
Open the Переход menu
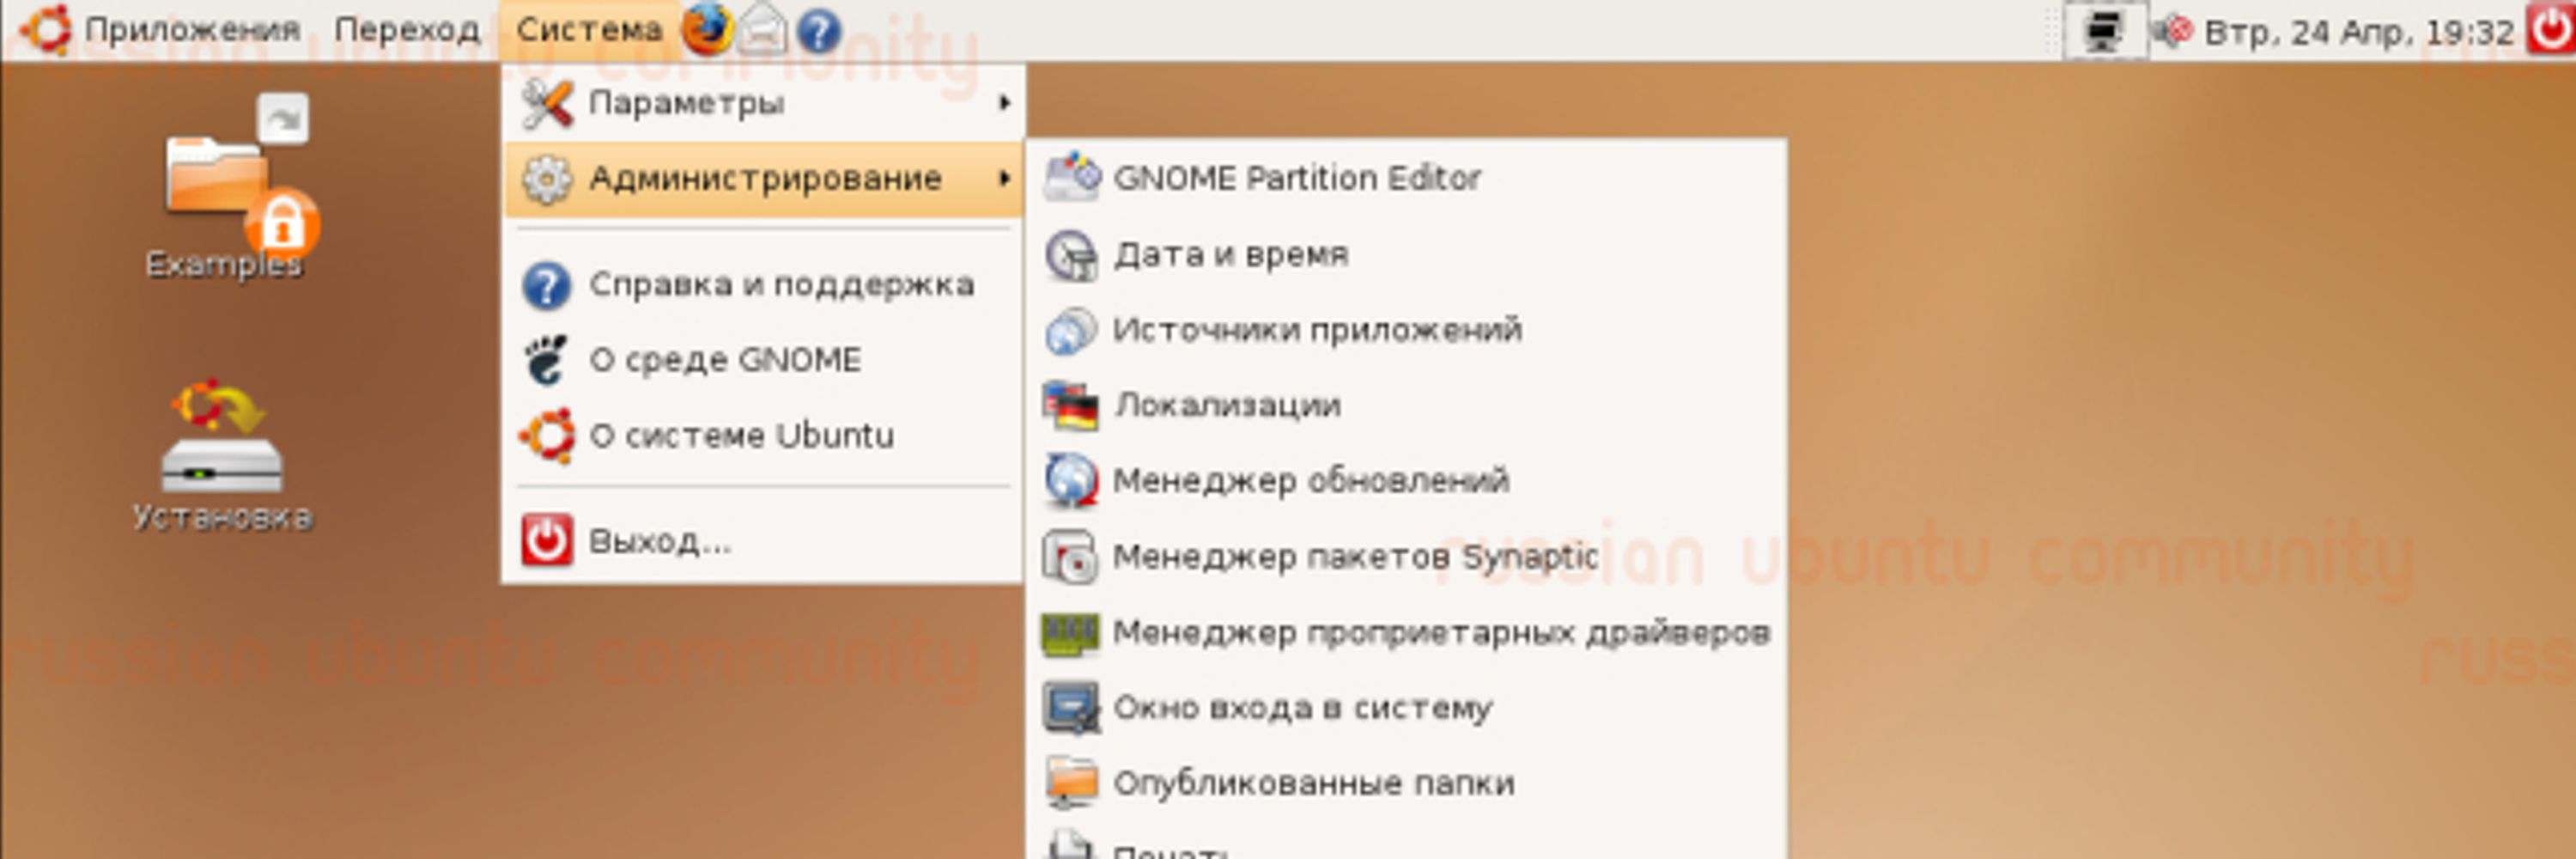[407, 30]
